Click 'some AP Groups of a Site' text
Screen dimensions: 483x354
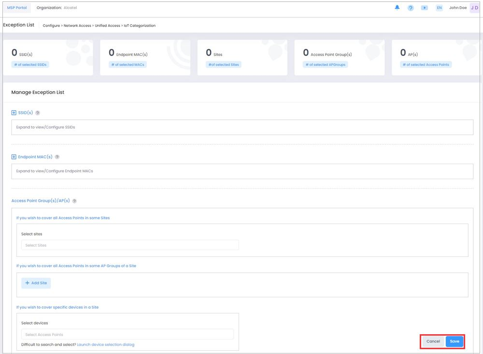tap(113, 266)
